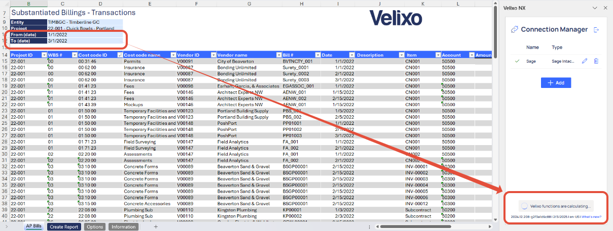The height and width of the screenshot is (231, 613).
Task: Select column header L
Action: (458, 4)
